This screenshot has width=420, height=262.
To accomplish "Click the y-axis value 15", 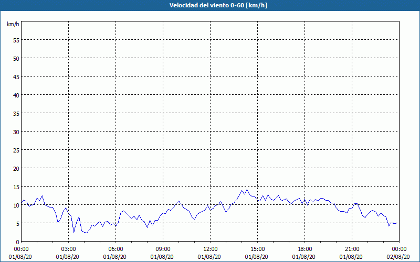I will pos(16,187).
